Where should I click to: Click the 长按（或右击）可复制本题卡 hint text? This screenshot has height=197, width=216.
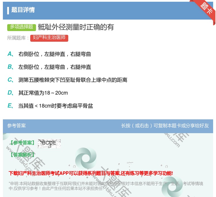click(x=165, y=126)
